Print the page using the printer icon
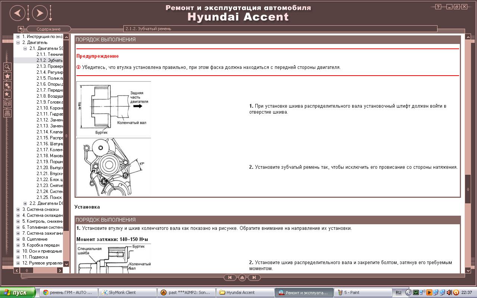 coord(7,113)
